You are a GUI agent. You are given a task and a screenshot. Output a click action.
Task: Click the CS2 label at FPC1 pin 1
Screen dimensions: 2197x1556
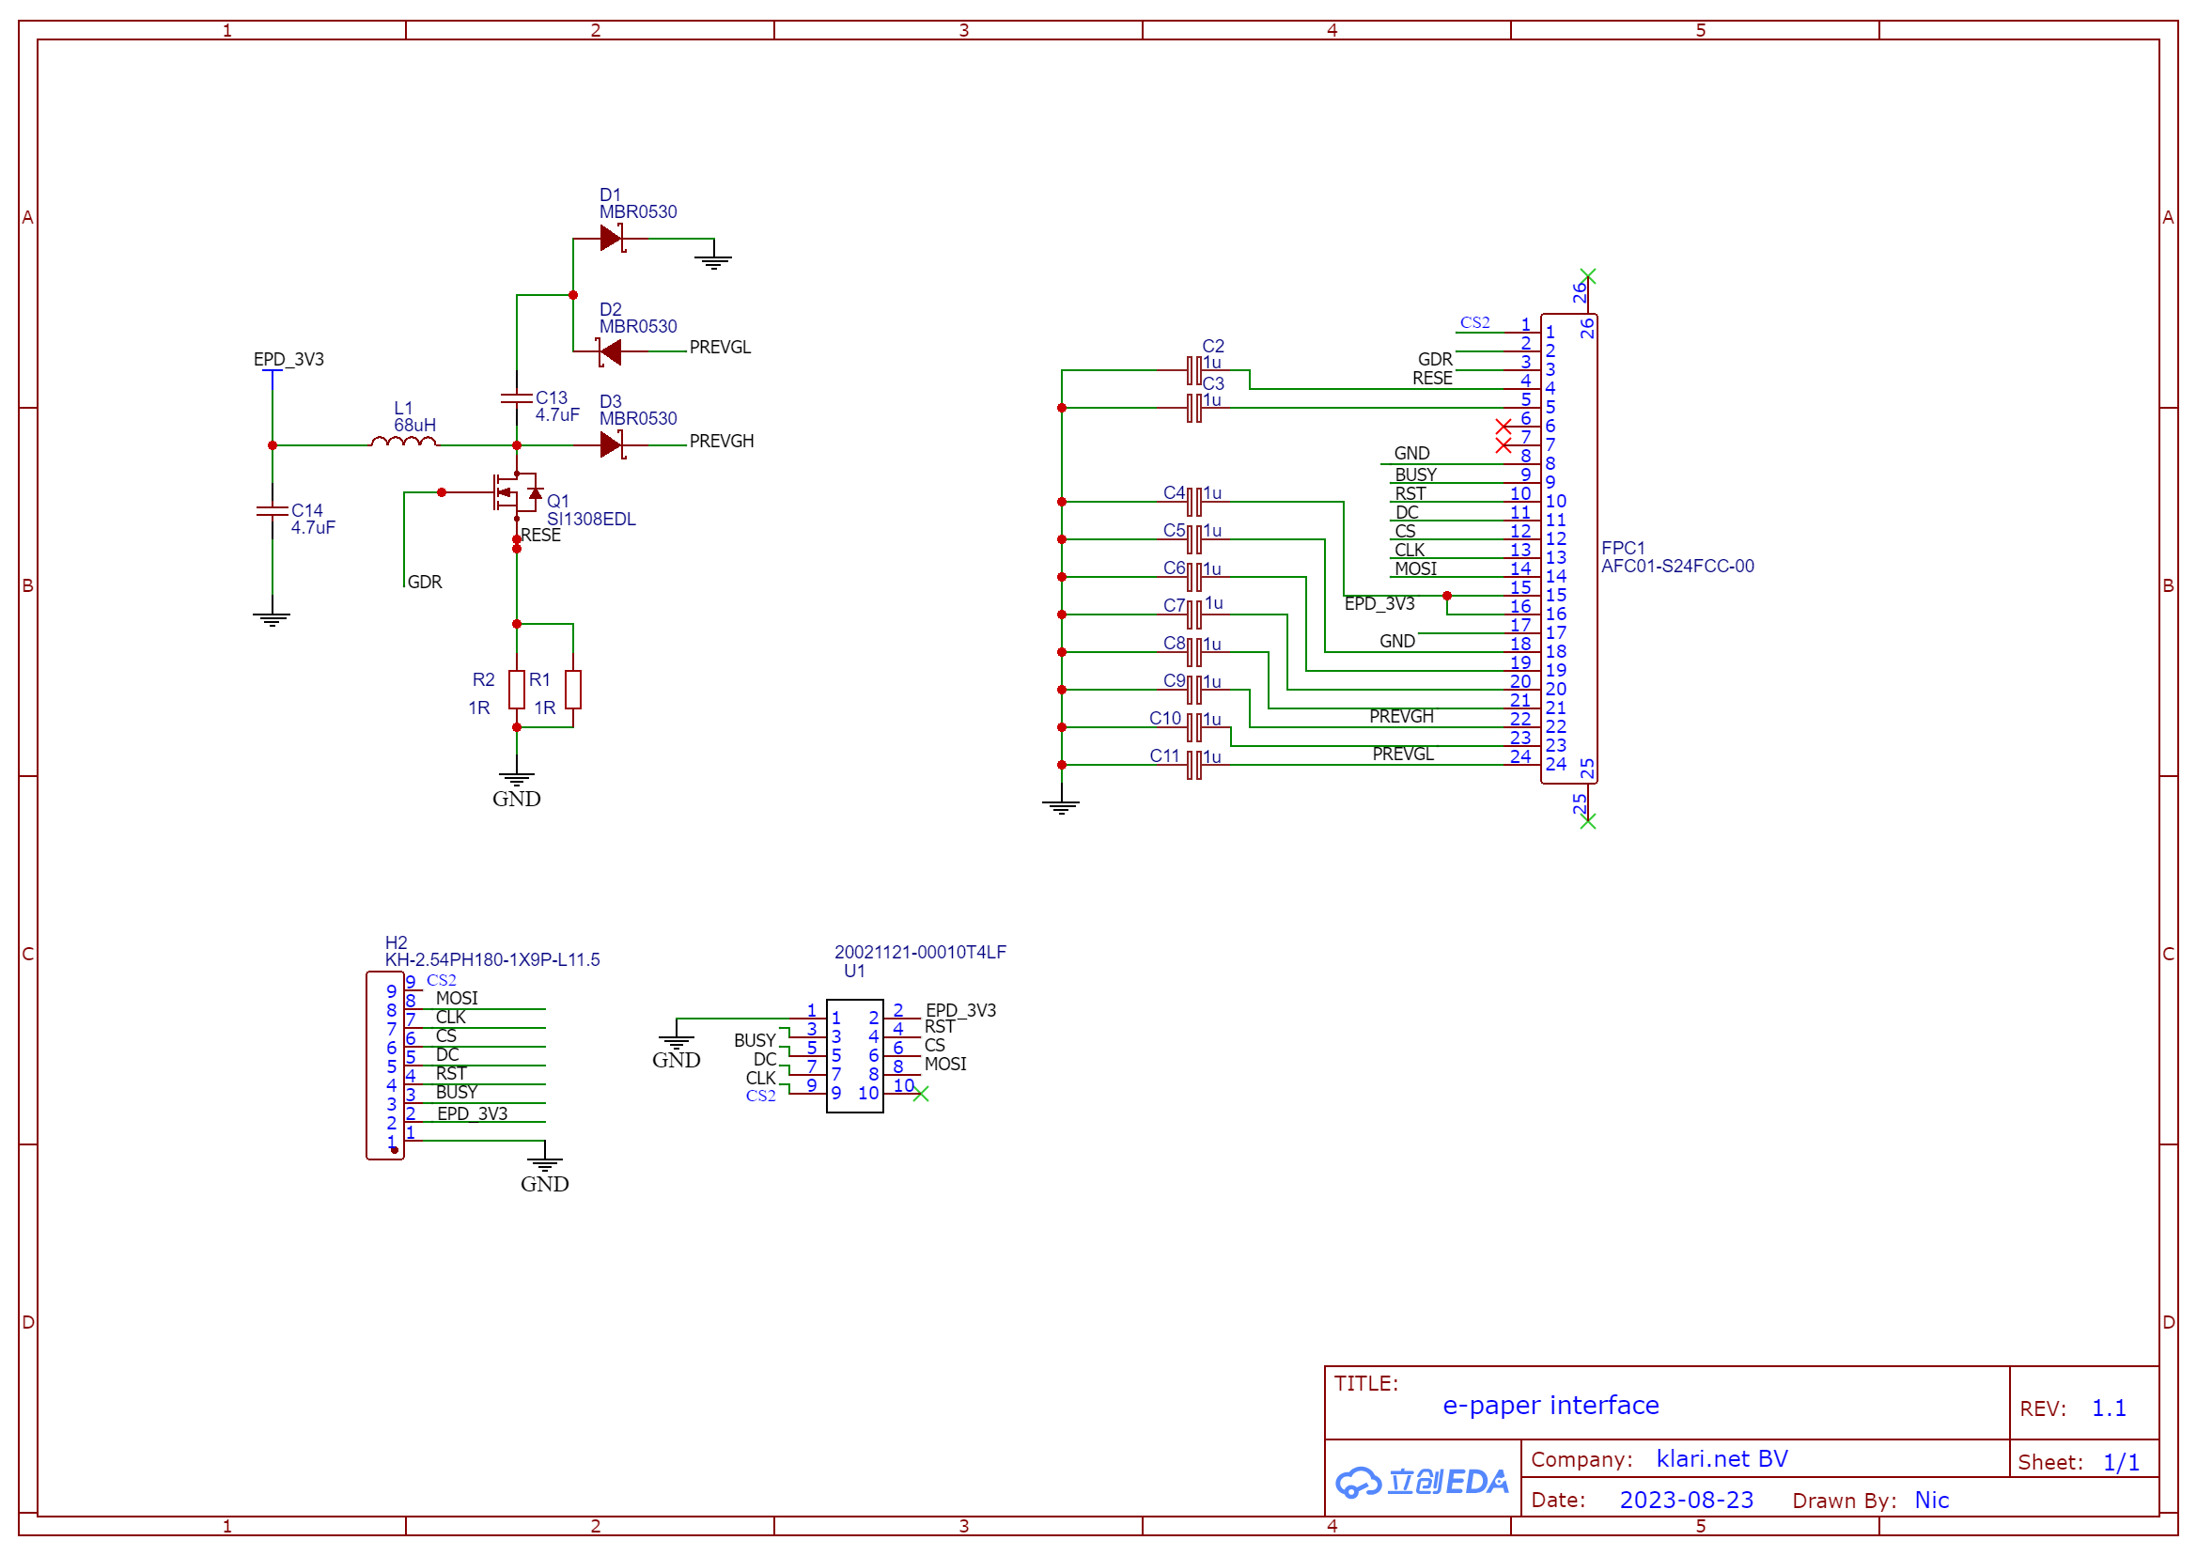coord(1475,323)
